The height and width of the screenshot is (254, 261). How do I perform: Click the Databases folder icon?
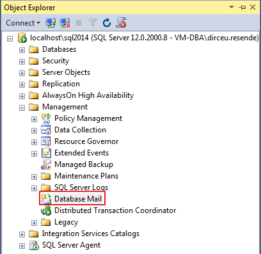(x=33, y=49)
